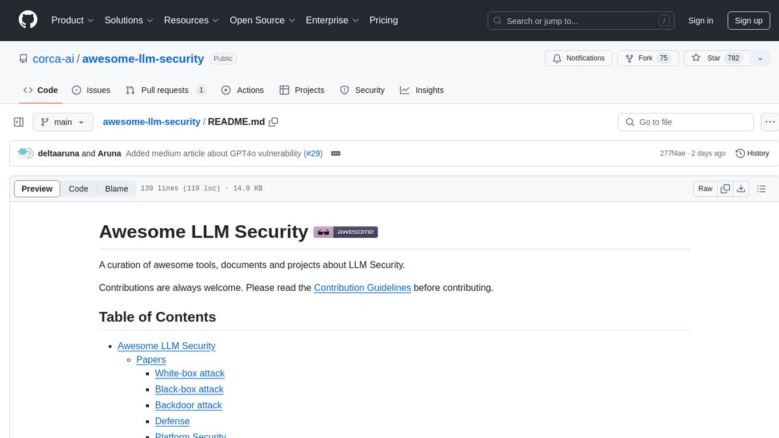Switch to the Code tab
Screen dimensions: 779x438
click(41, 90)
